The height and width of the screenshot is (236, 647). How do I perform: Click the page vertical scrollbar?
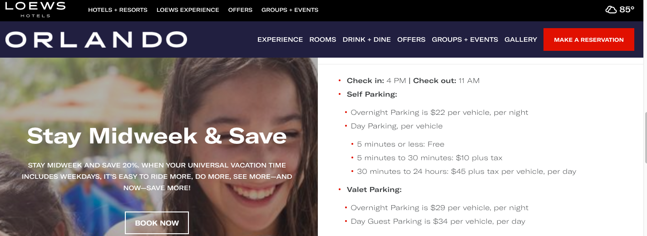(x=644, y=136)
